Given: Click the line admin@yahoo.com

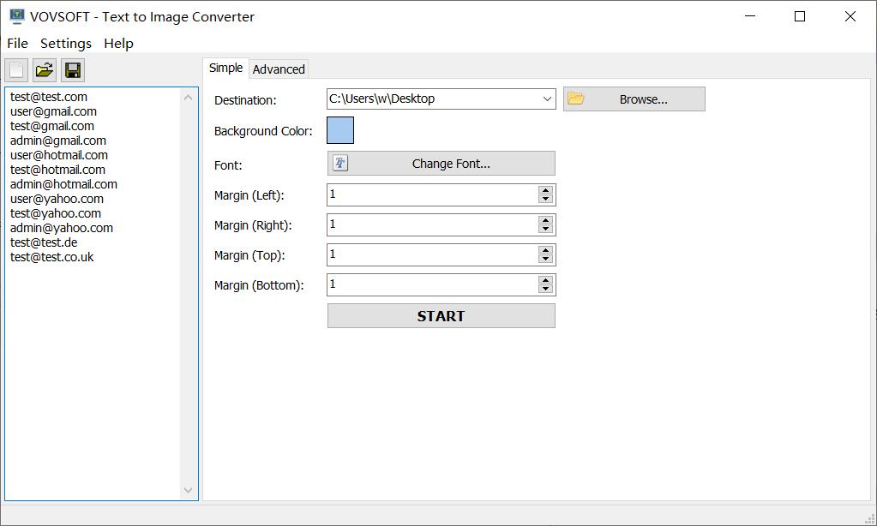Looking at the screenshot, I should coord(62,228).
